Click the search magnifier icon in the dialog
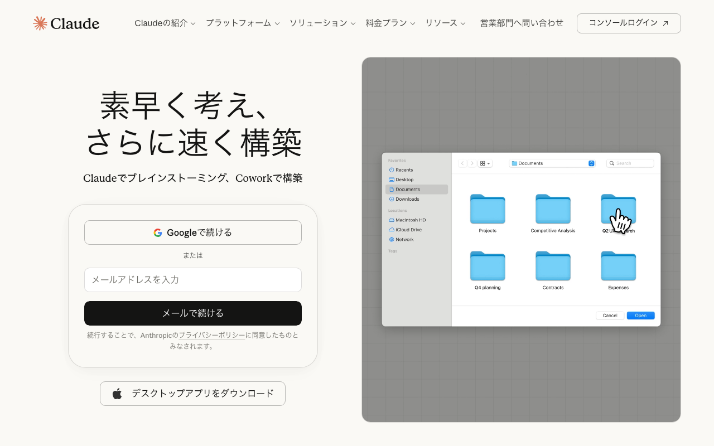 point(612,163)
